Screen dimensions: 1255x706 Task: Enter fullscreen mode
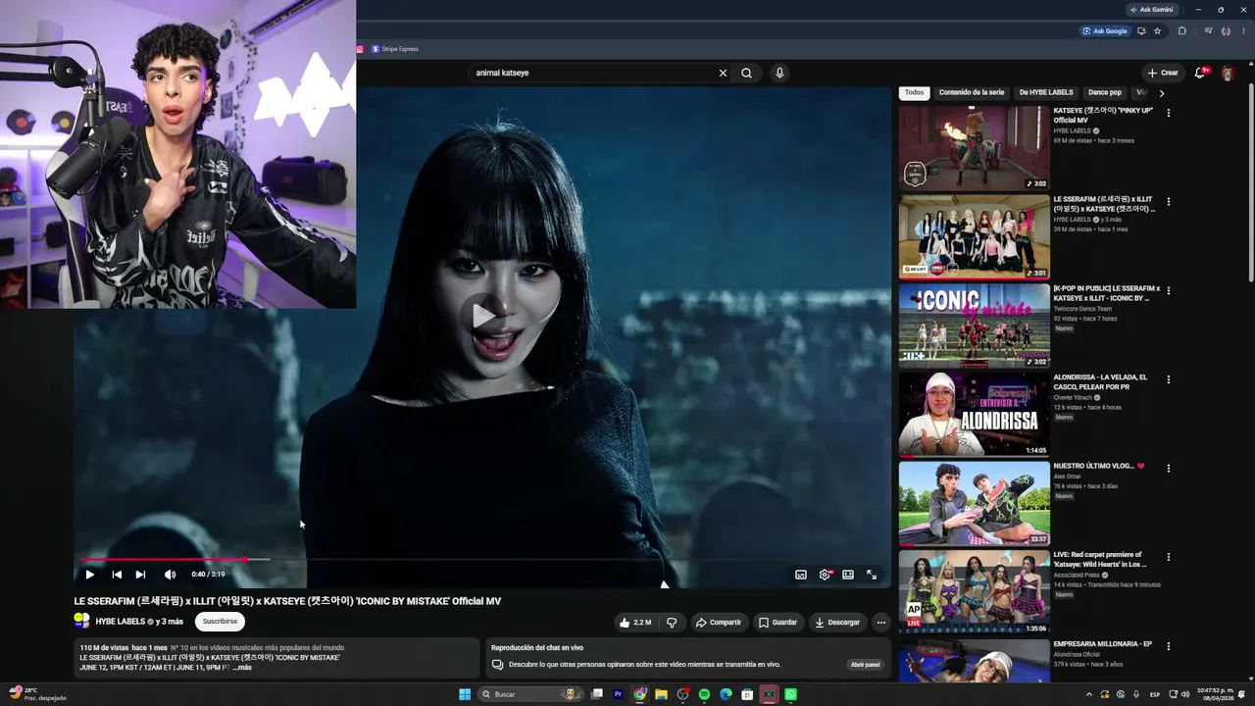(x=872, y=575)
